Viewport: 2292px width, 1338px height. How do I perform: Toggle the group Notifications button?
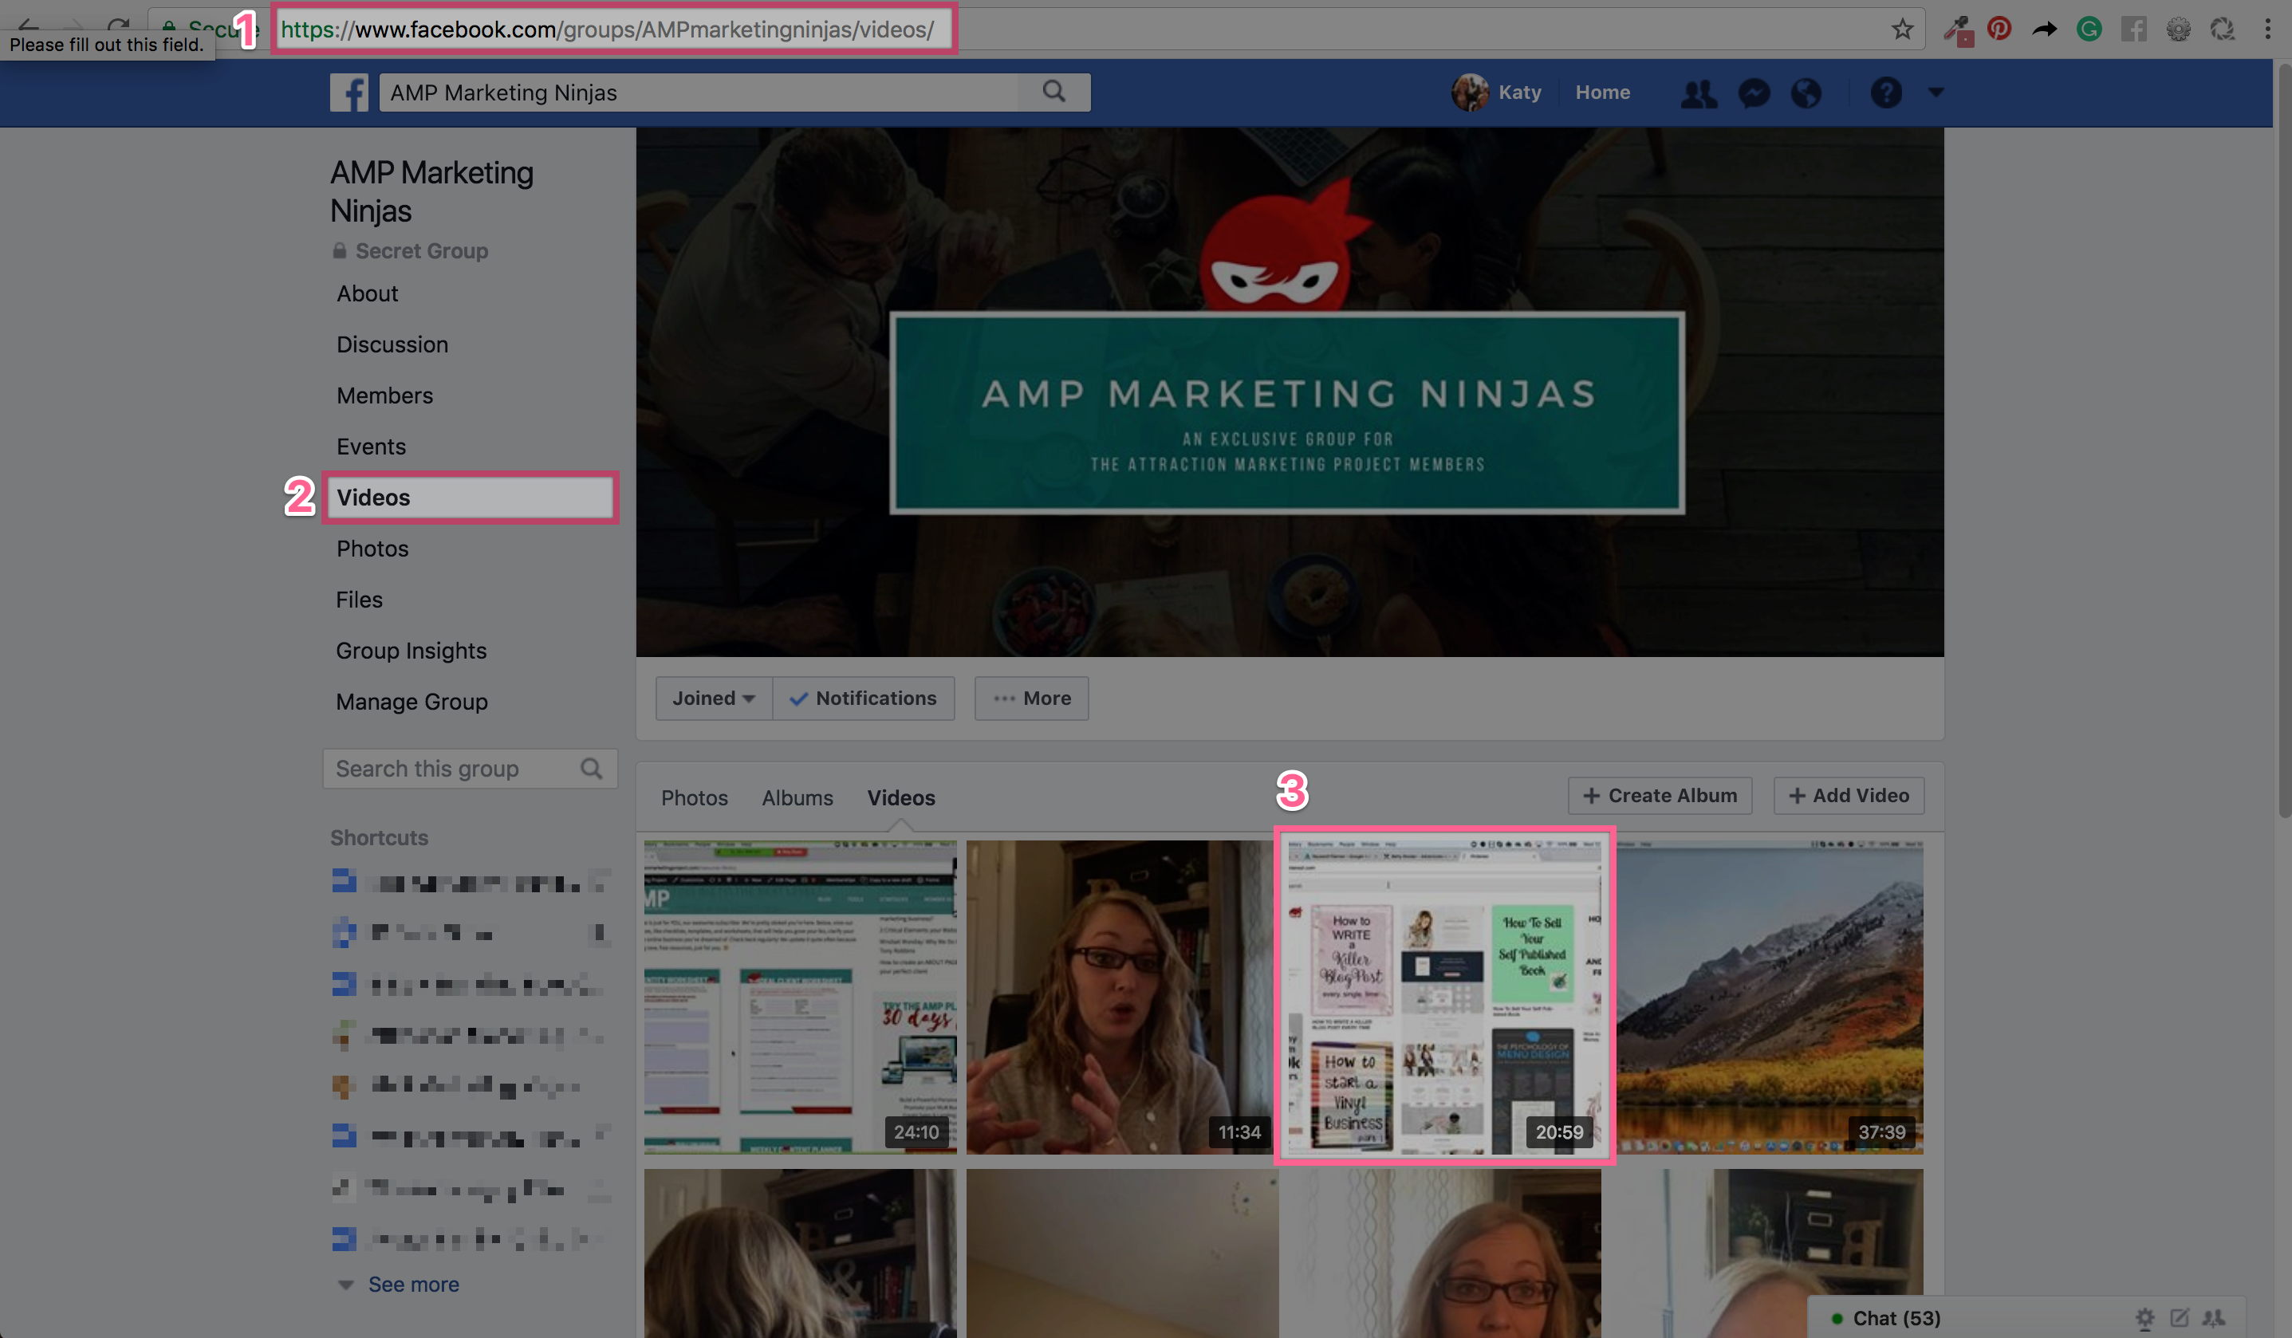tap(863, 699)
